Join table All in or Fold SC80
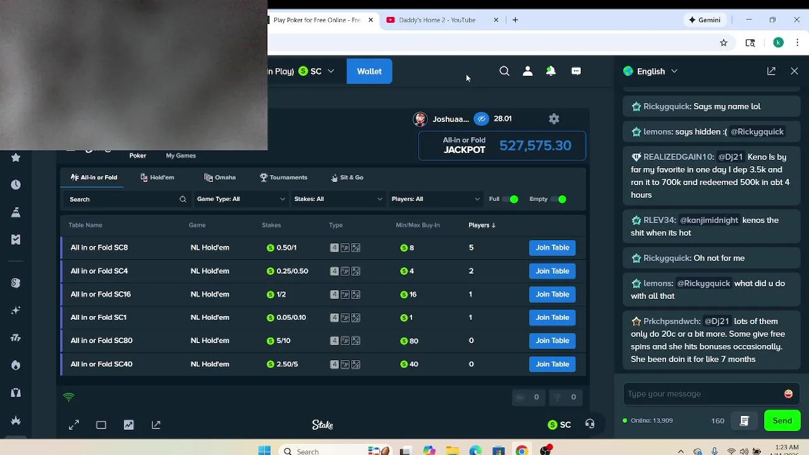Viewport: 809px width, 455px height. point(552,341)
